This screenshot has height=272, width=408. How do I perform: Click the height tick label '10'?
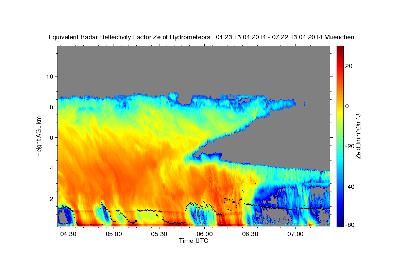coord(50,76)
